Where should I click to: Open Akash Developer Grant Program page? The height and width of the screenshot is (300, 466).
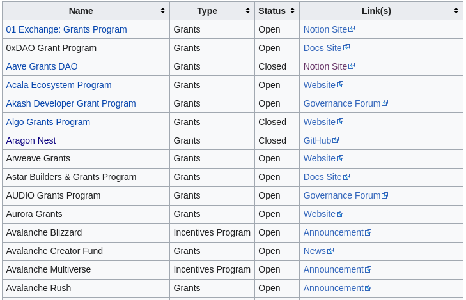pyautogui.click(x=71, y=103)
